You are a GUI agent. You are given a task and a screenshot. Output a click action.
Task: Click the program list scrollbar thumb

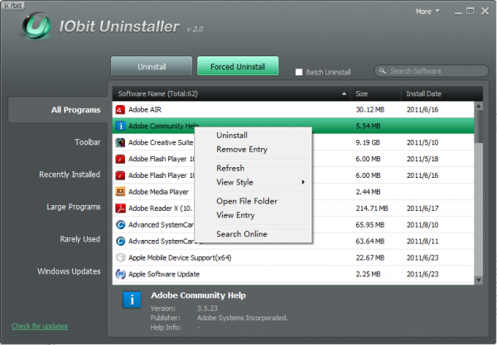click(479, 126)
